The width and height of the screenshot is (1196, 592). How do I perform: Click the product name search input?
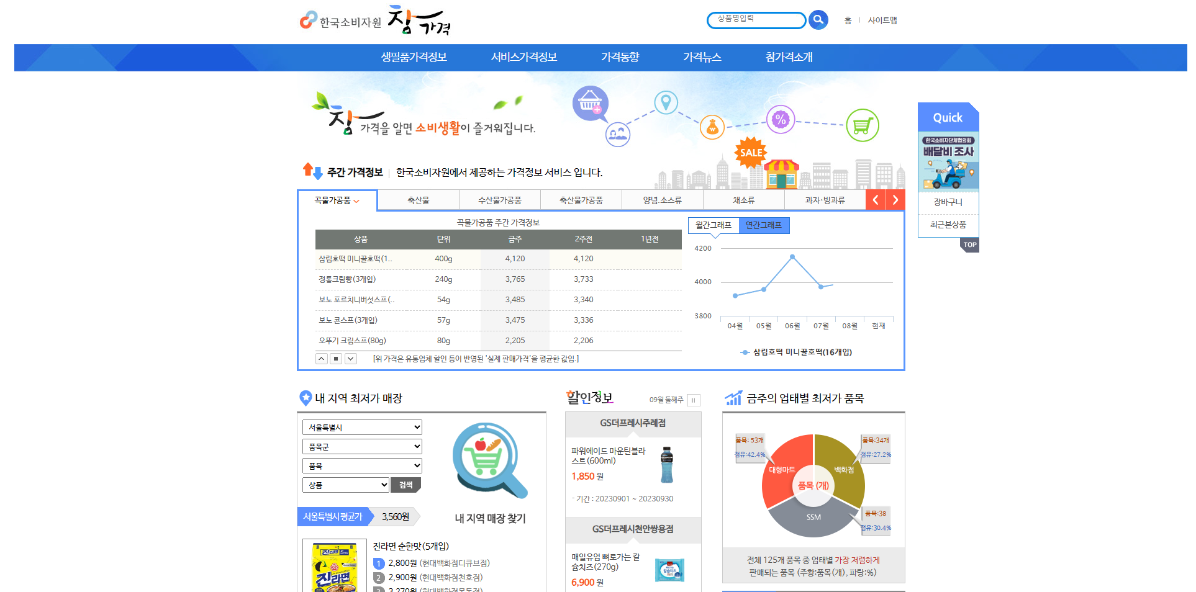(x=756, y=20)
